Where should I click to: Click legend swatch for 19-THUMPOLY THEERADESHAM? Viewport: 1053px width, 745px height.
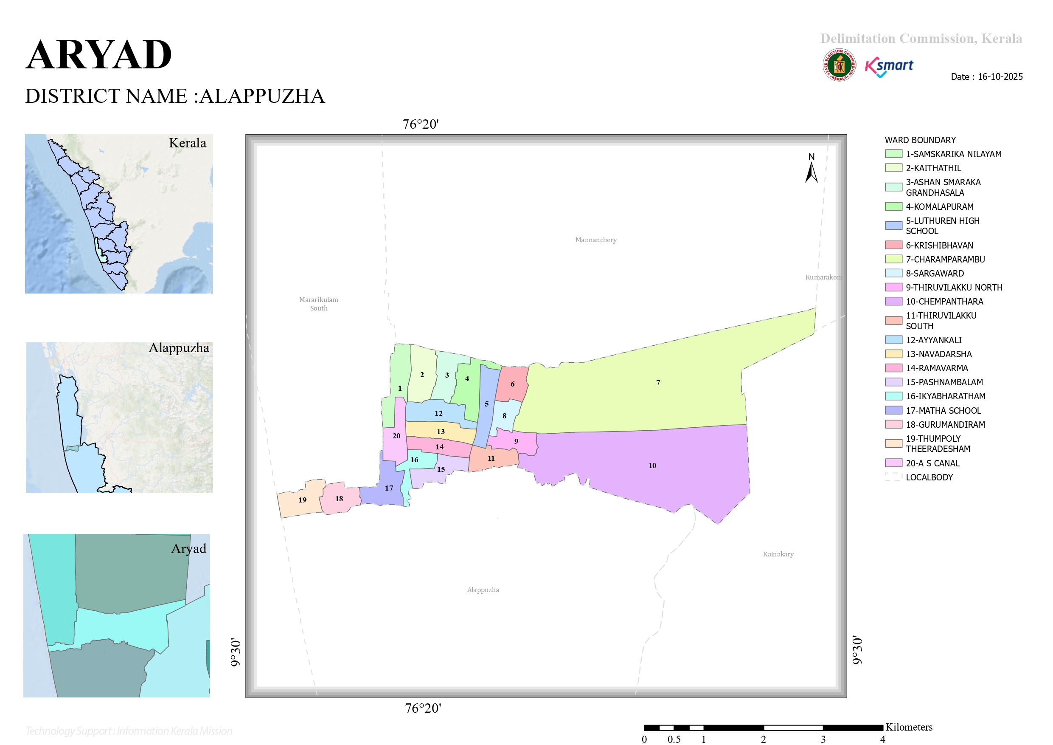coord(893,444)
